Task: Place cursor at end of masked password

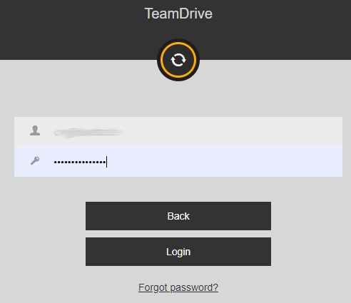Action: (x=106, y=162)
